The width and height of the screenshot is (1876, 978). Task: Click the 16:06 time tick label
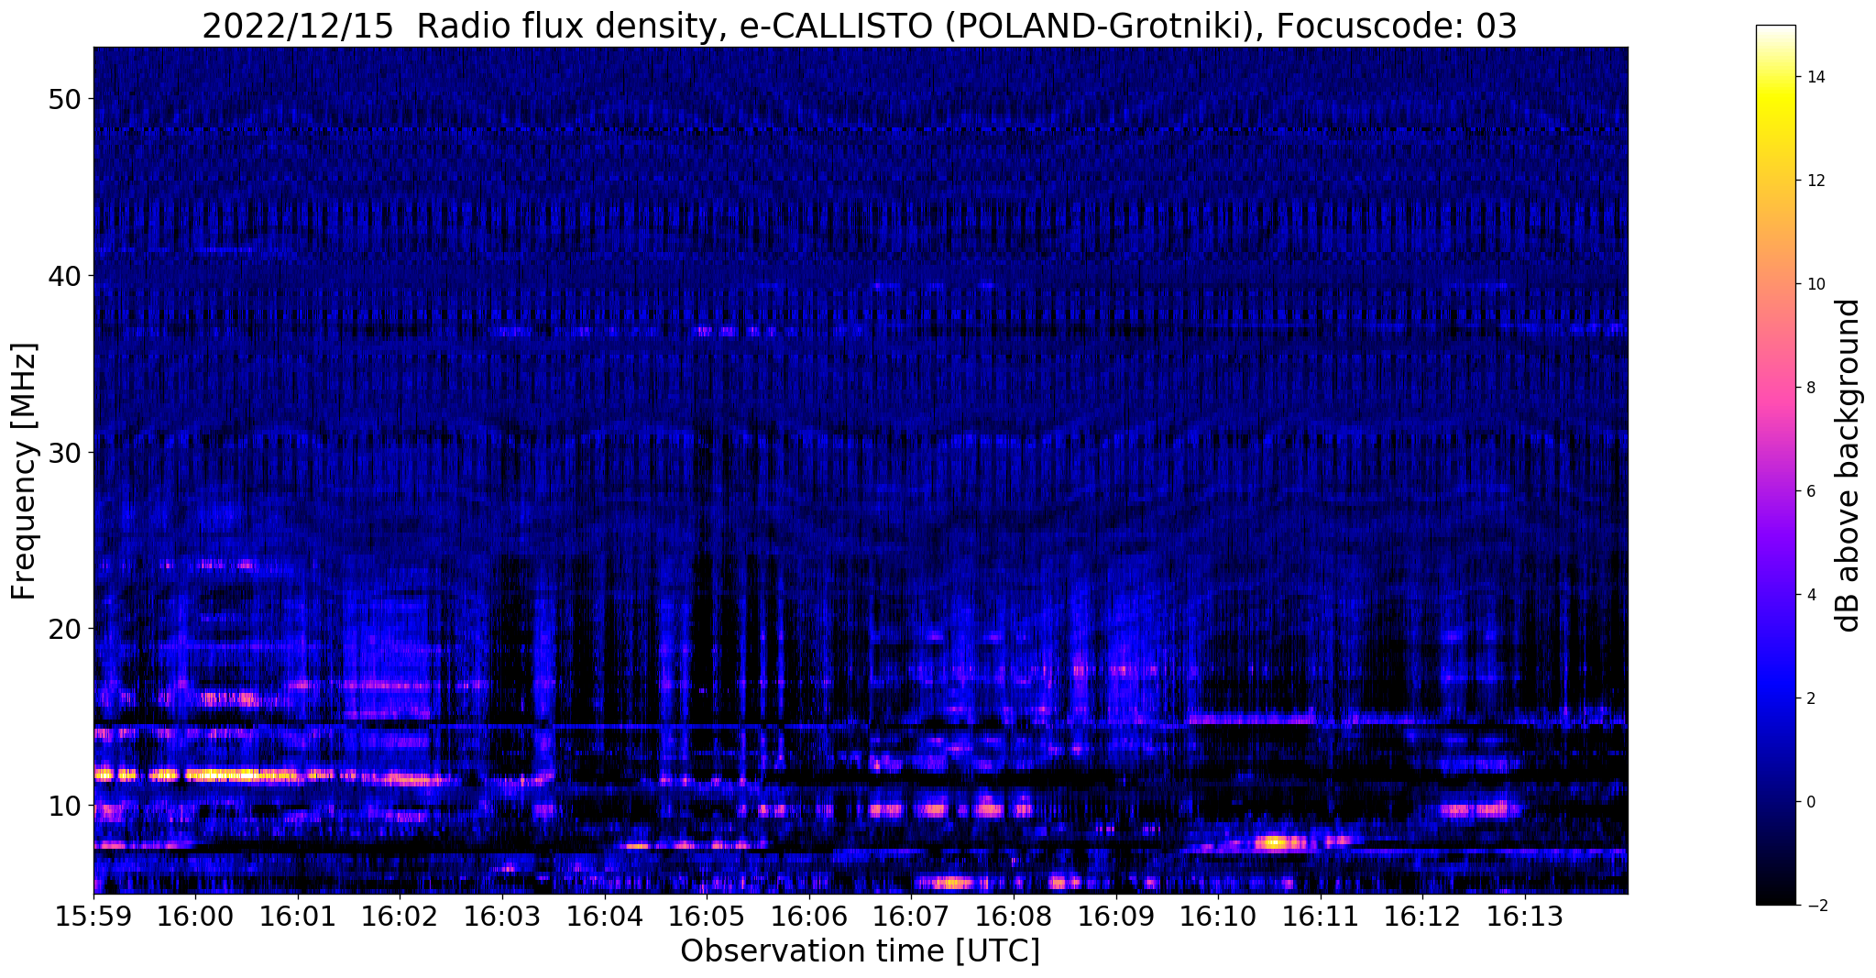809,916
